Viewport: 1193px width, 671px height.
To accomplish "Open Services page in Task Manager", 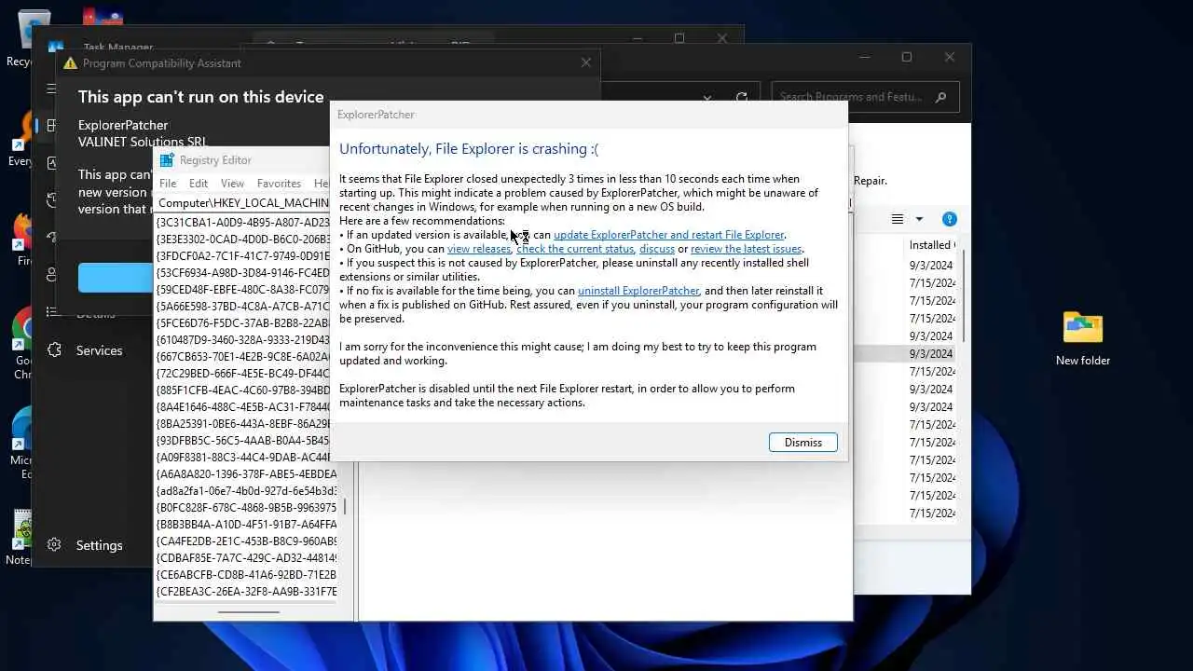I will pos(99,350).
